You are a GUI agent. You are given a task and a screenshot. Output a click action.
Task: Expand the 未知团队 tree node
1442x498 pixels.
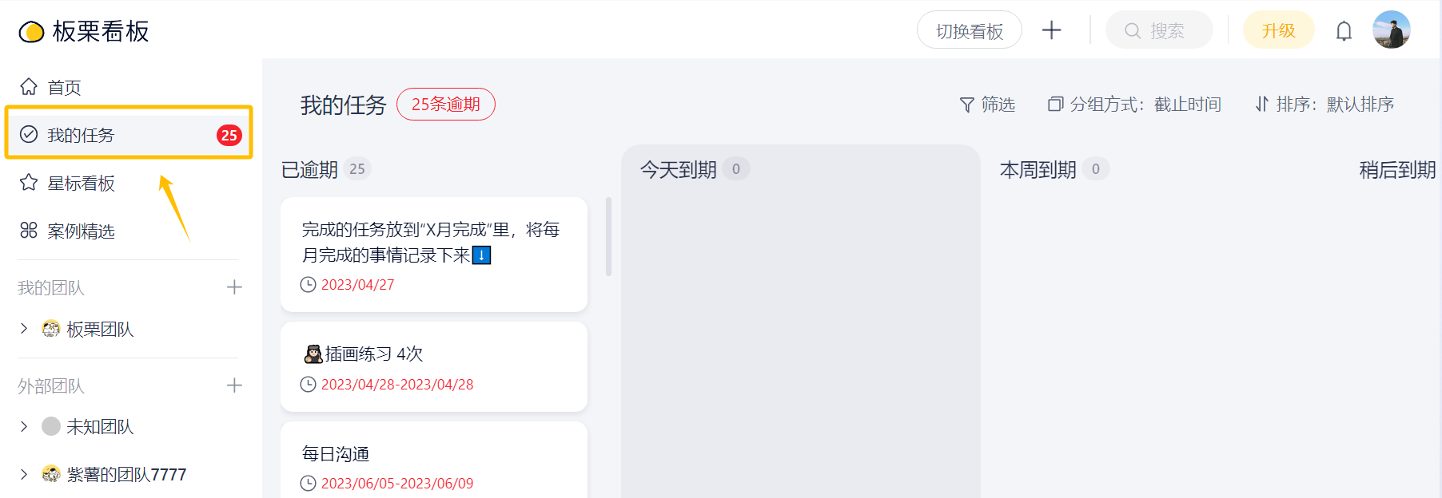click(24, 426)
